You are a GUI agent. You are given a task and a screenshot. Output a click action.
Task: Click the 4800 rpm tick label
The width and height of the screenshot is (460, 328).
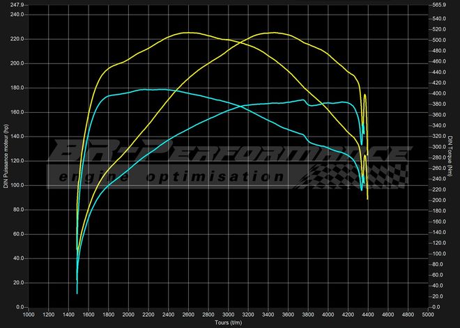tap(408, 315)
